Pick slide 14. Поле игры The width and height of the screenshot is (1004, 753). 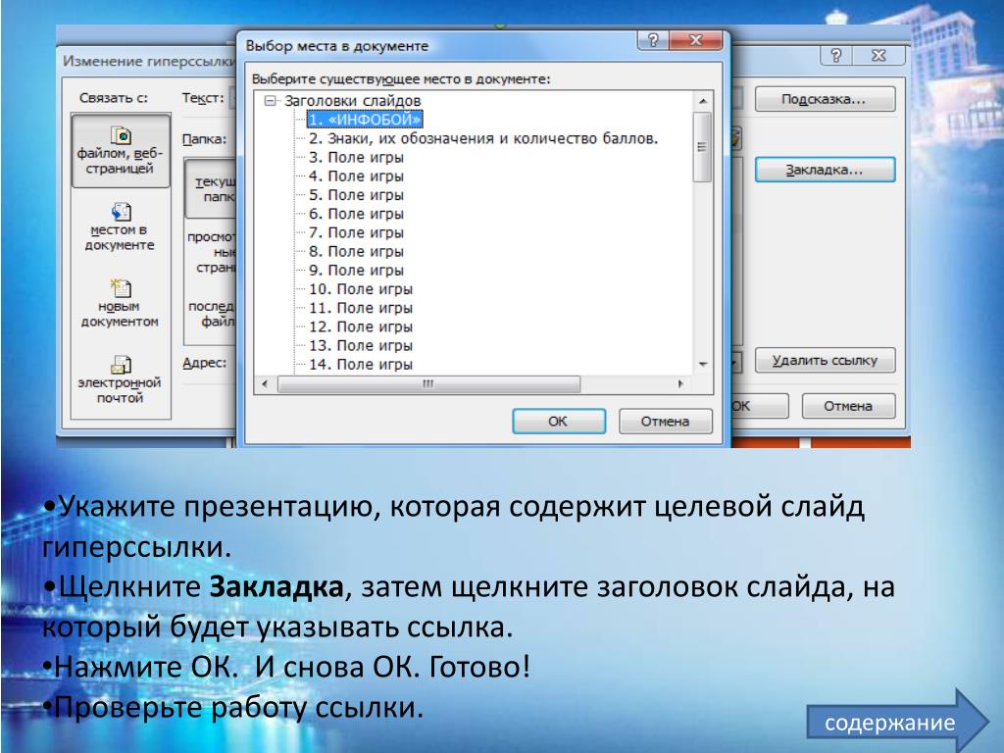(361, 365)
